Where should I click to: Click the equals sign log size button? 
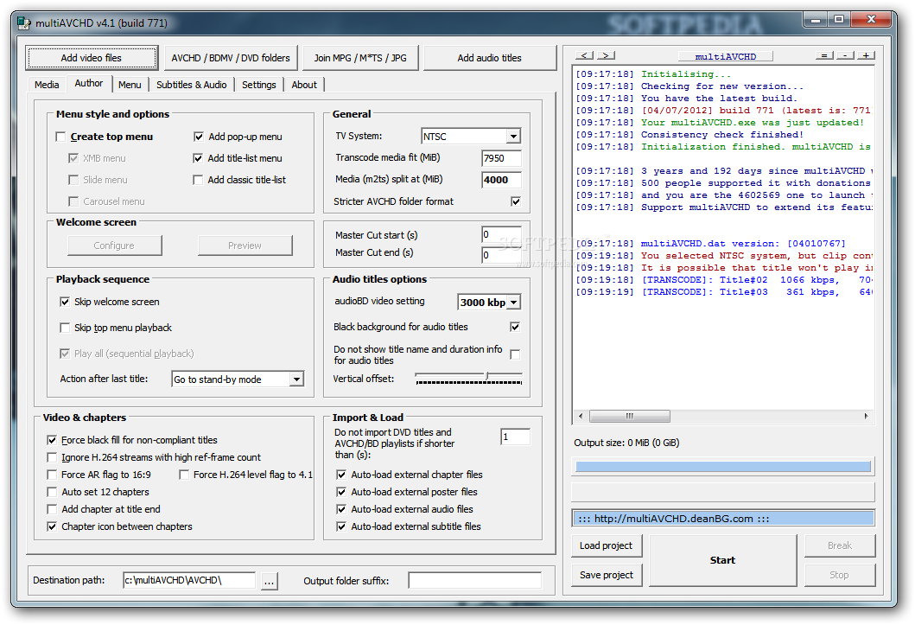(x=824, y=55)
